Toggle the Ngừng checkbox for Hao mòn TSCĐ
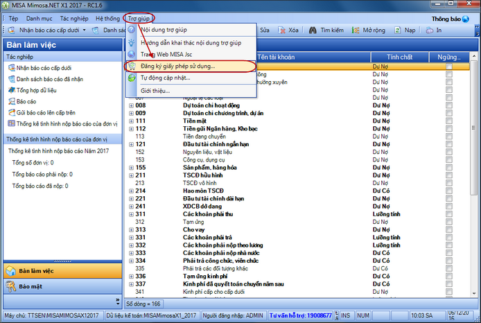 449,191
